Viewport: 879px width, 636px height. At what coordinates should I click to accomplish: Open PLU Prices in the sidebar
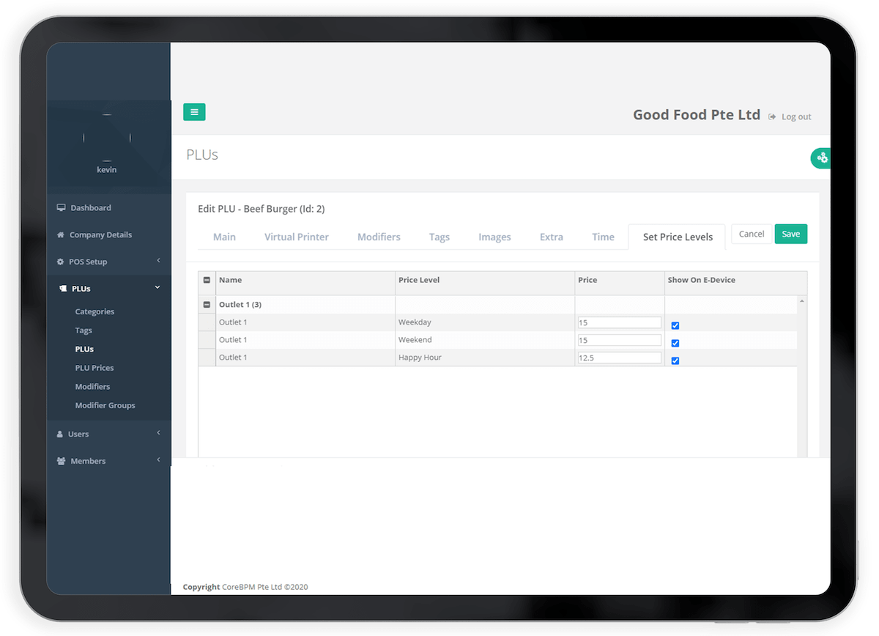coord(94,368)
